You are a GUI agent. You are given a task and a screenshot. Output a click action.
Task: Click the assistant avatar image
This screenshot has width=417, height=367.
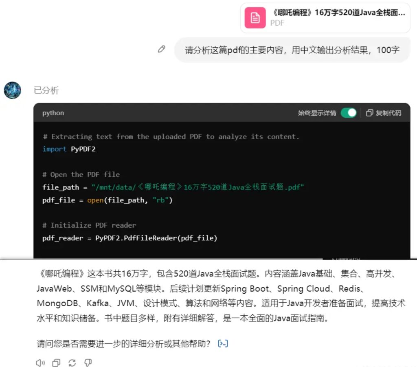[x=13, y=90]
